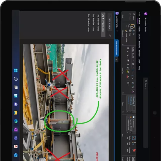
Task: Open the Help tab
Action: [139, 68]
